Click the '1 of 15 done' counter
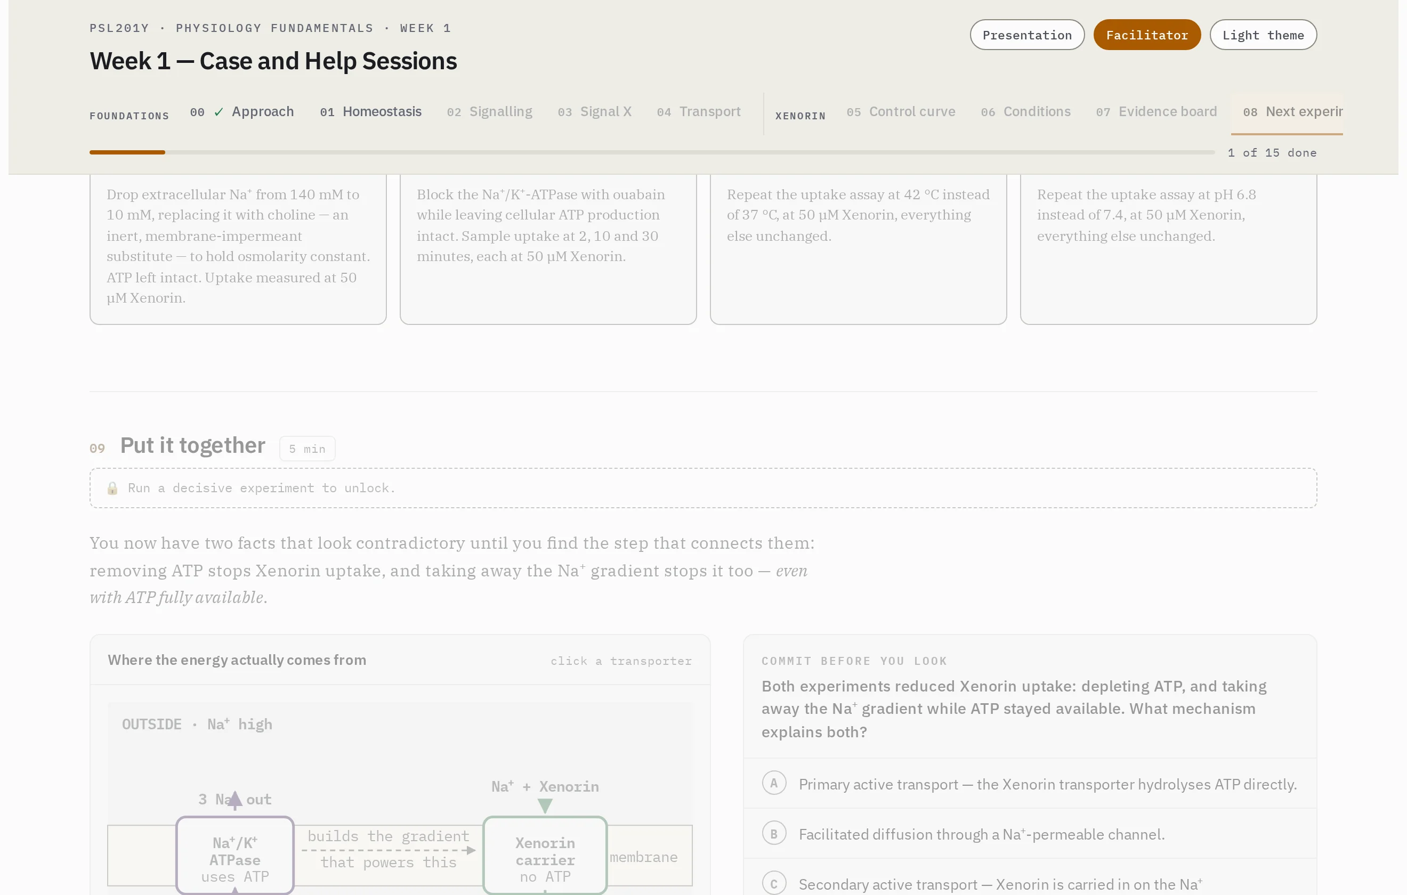1407x895 pixels. point(1272,152)
